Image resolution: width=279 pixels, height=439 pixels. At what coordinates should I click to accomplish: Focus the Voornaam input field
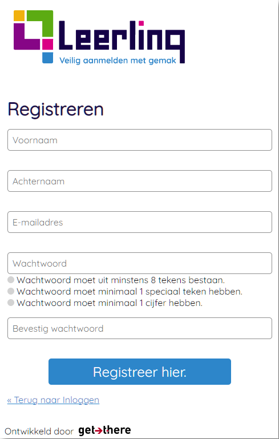coord(140,140)
